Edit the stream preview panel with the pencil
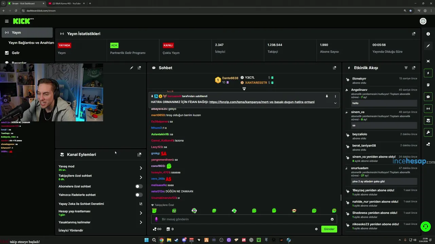The image size is (435, 244). 132,68
